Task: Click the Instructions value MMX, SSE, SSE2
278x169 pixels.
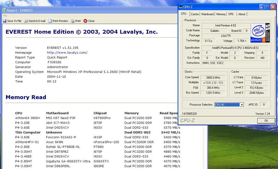Action: [x=235, y=63]
